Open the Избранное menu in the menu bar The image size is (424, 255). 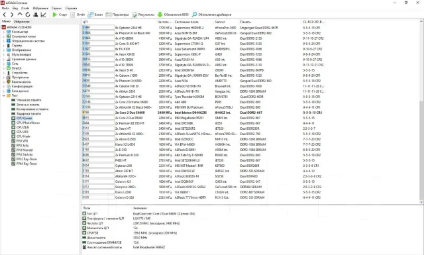tap(40, 8)
